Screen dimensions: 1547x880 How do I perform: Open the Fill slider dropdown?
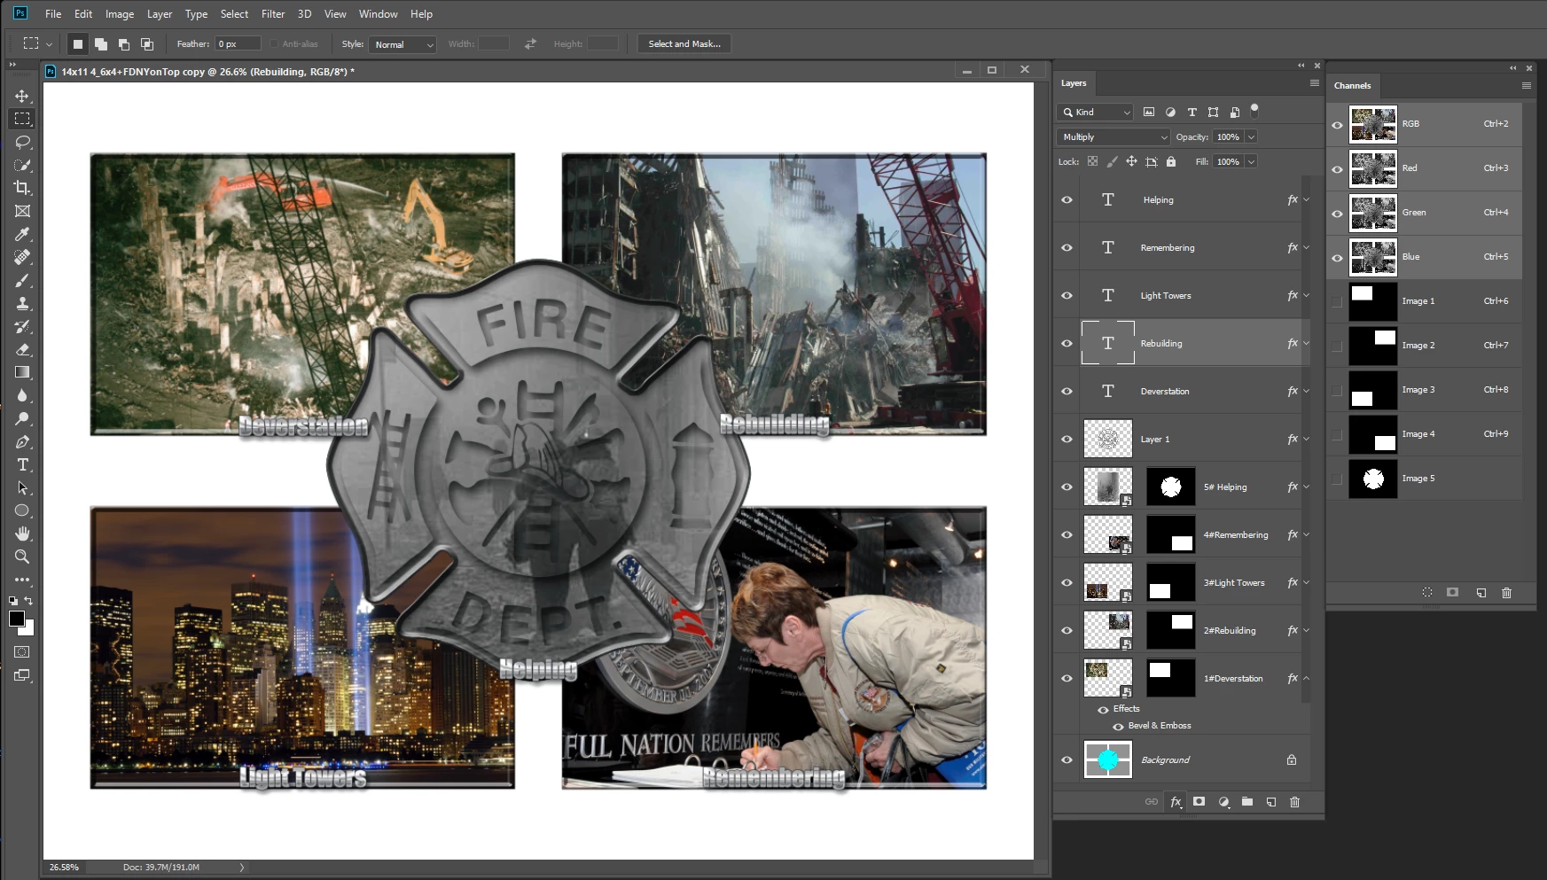point(1252,162)
